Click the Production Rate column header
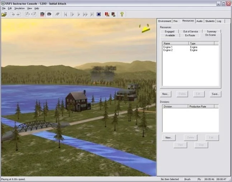The width and height of the screenshot is (232, 182). (201, 107)
